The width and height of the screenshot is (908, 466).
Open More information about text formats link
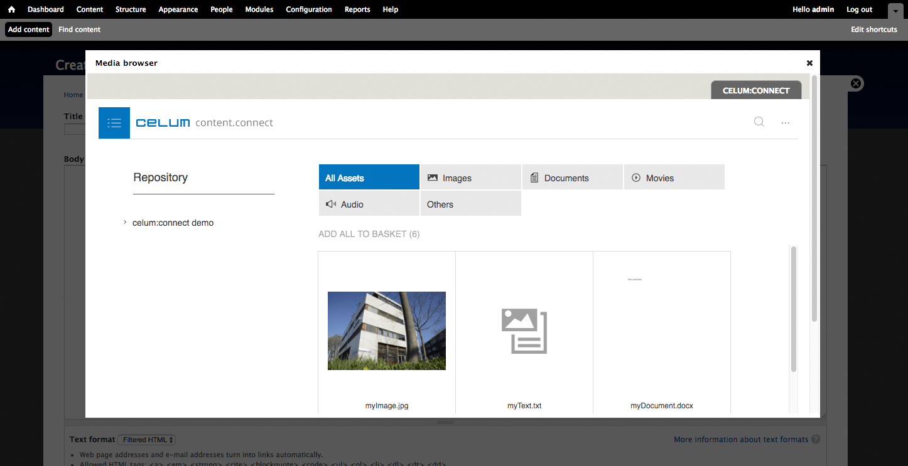click(741, 440)
